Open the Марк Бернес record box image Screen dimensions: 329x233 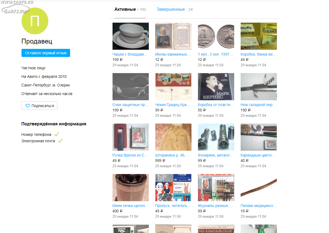click(216, 87)
